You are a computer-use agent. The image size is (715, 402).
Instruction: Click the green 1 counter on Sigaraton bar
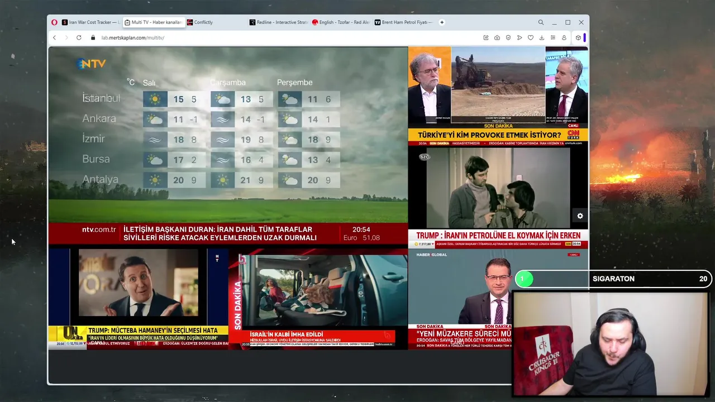[523, 279]
